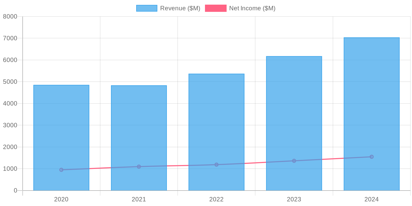Viewport: 412px width, 206px height.
Task: Click the 2021 net income data point
Action: point(139,167)
